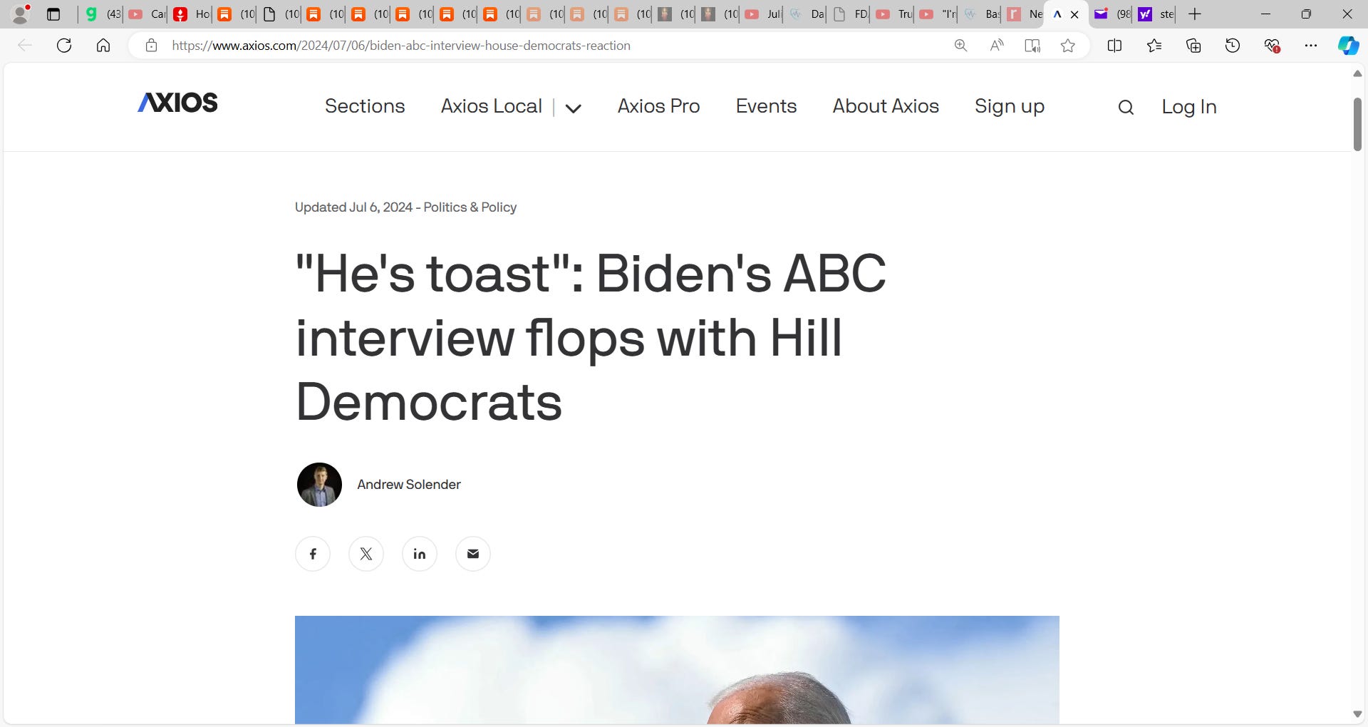The width and height of the screenshot is (1368, 727).
Task: Expand the Axios Local dropdown chevron
Action: (574, 108)
